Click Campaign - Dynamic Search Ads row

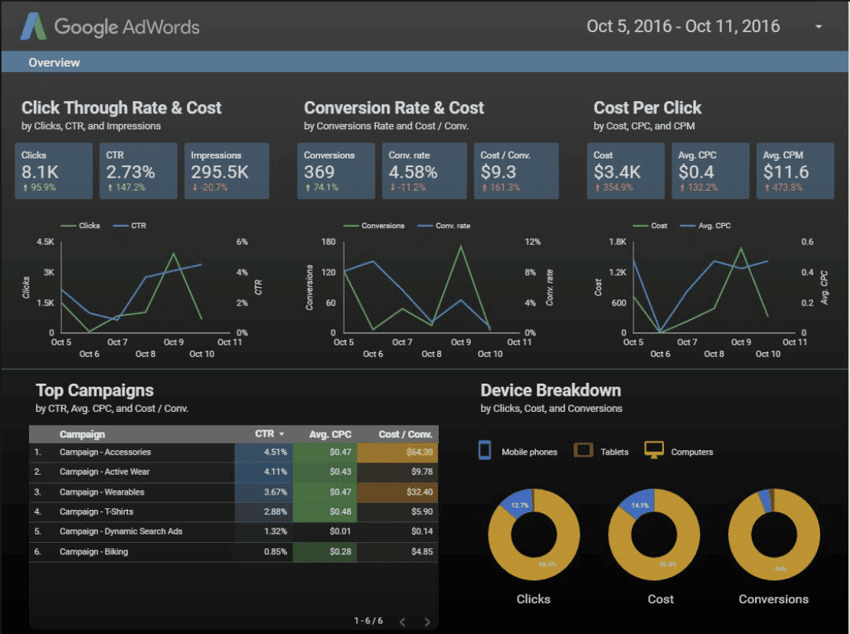point(234,531)
